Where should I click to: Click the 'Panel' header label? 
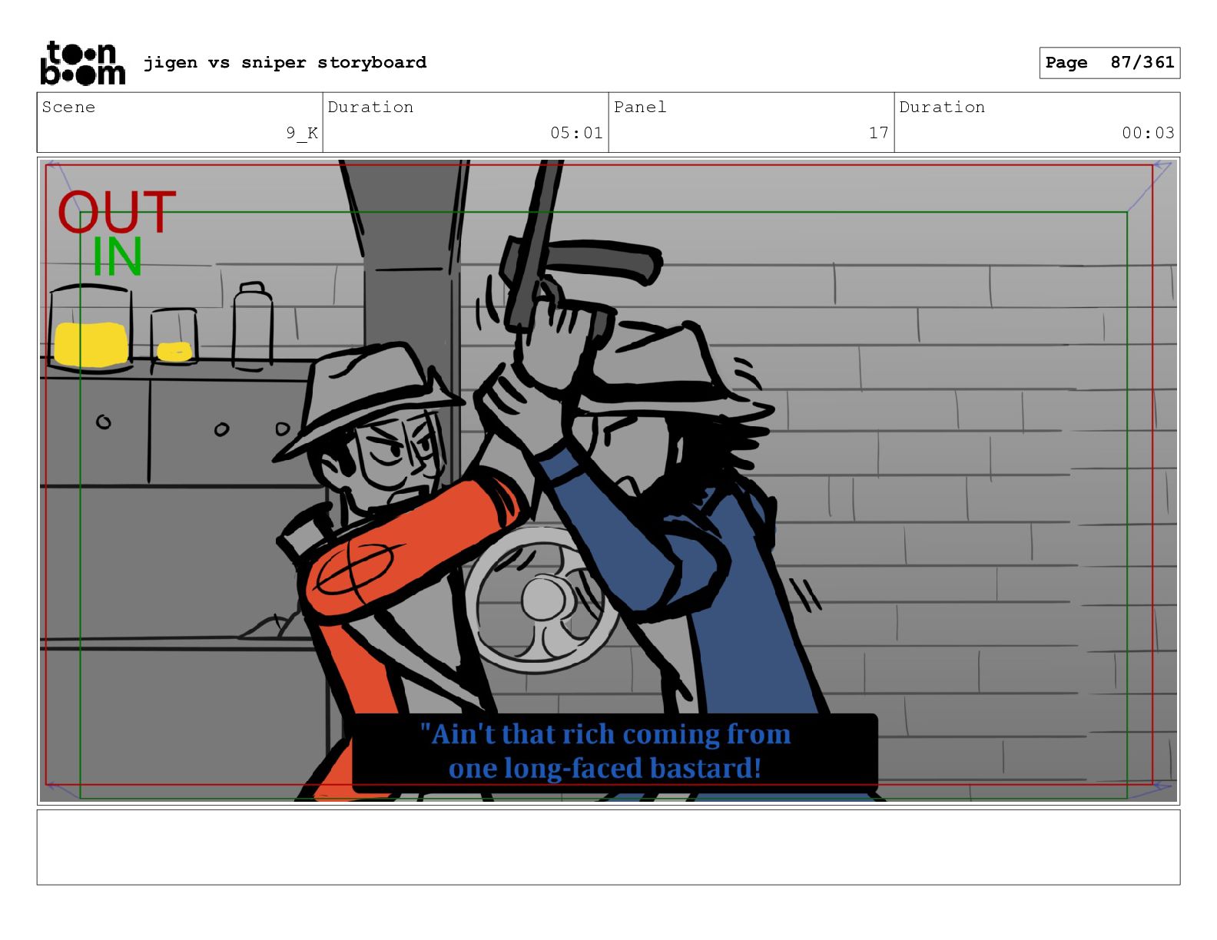(x=640, y=107)
